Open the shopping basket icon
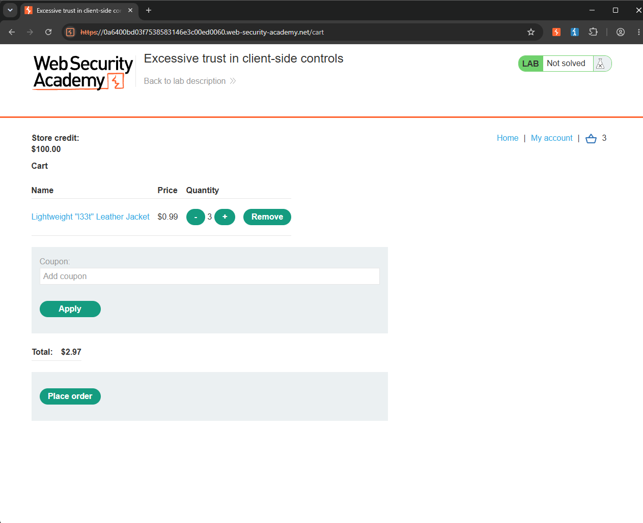This screenshot has height=523, width=643. coord(591,138)
